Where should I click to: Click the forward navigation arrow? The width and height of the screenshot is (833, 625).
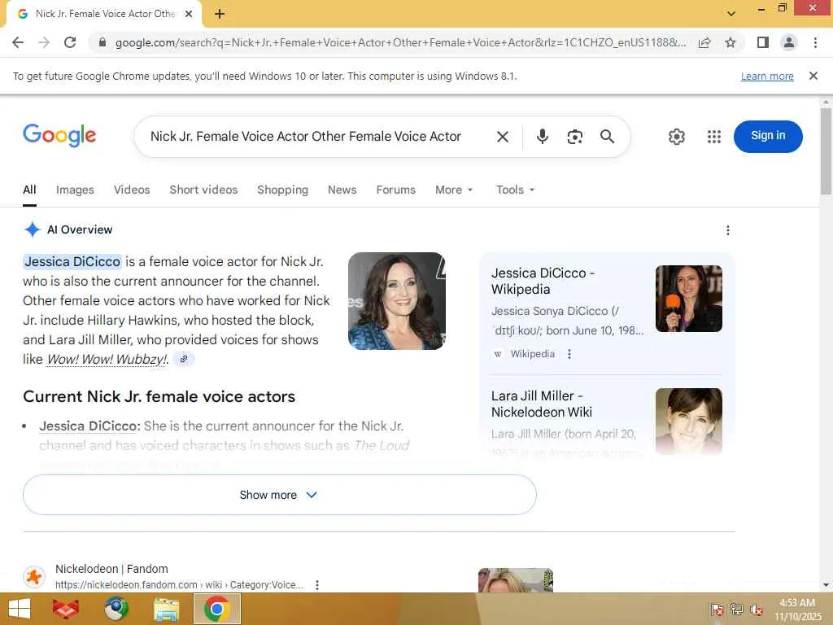click(x=44, y=42)
